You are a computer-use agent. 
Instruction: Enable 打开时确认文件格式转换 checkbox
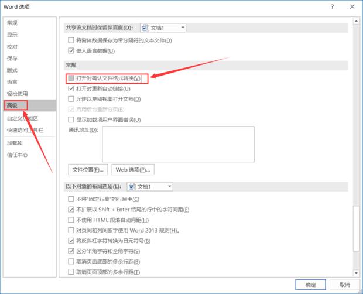[71, 78]
